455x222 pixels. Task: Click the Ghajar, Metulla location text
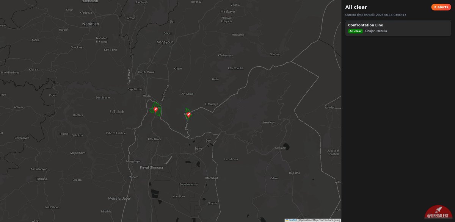coord(376,31)
